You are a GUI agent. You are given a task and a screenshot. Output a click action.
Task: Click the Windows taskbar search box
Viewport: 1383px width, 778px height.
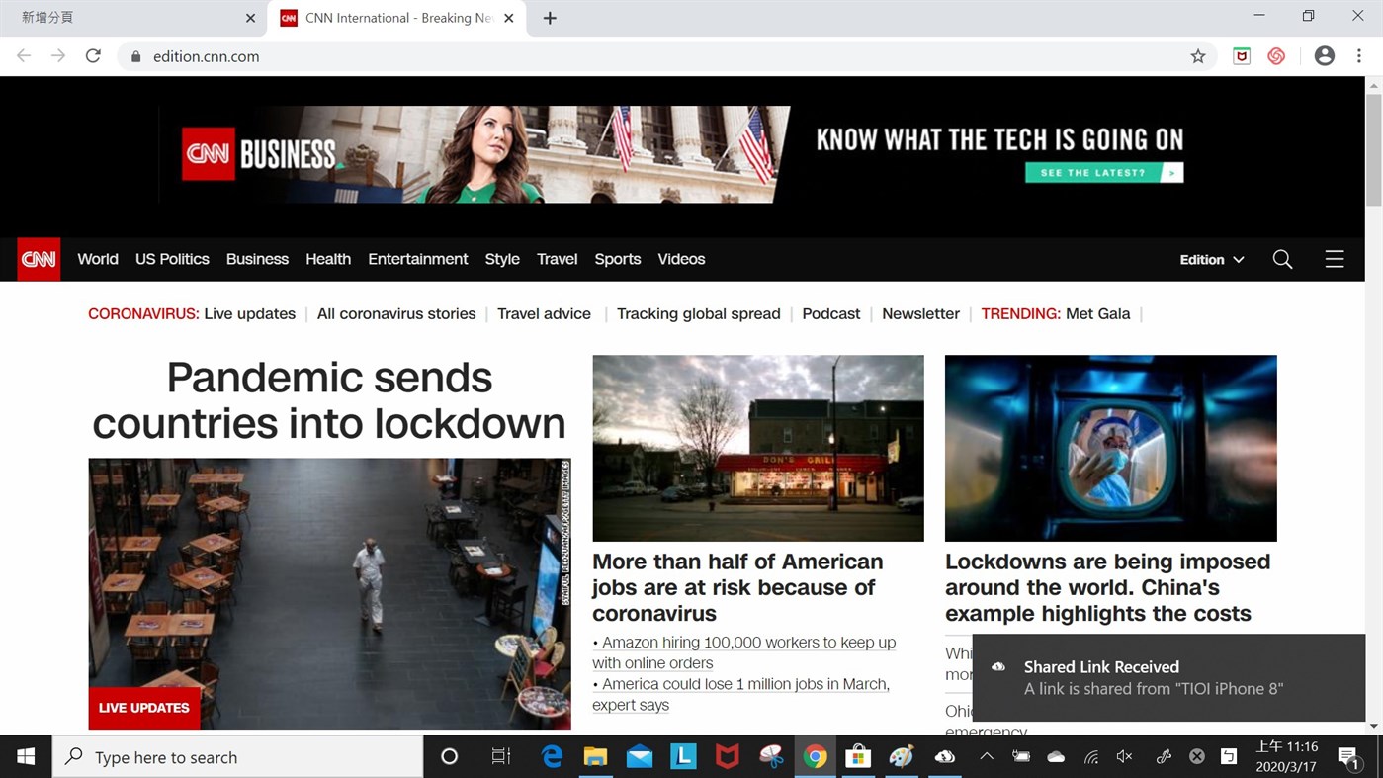click(x=238, y=757)
